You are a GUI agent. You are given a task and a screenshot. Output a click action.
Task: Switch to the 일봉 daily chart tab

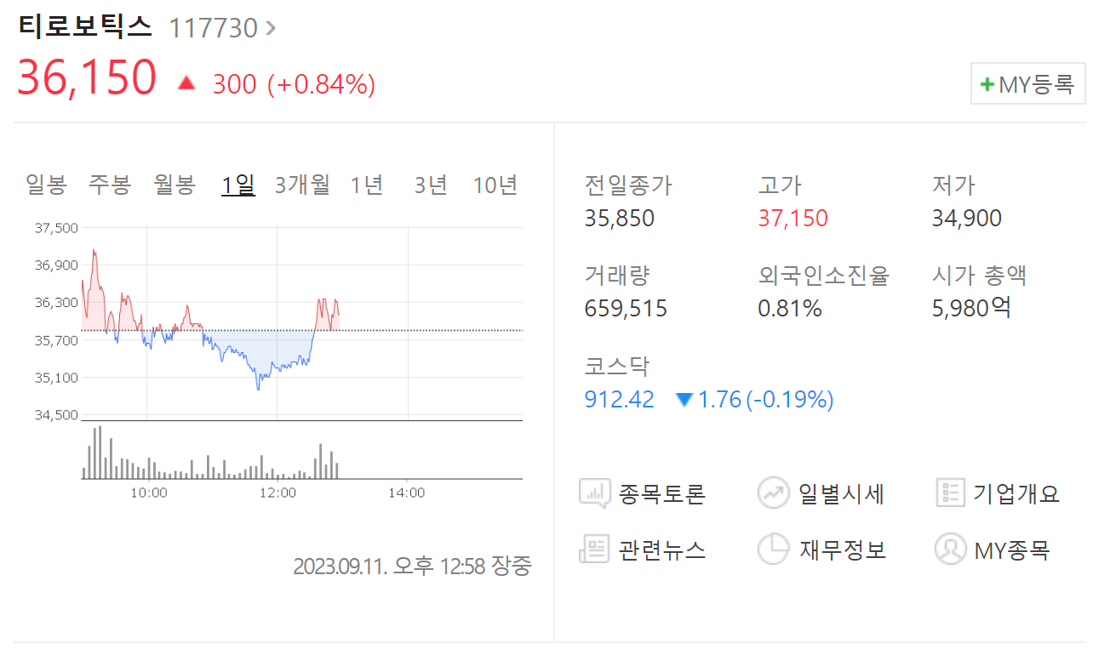pos(44,185)
